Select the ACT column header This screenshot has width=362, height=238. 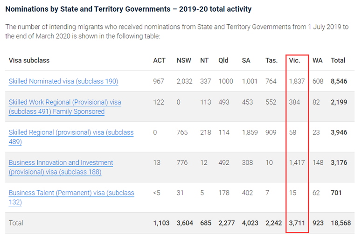coord(159,60)
